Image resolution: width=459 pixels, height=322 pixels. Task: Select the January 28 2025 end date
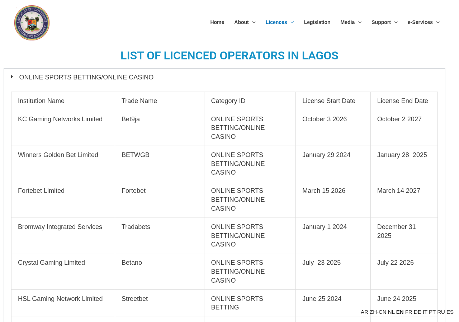pyautogui.click(x=404, y=164)
